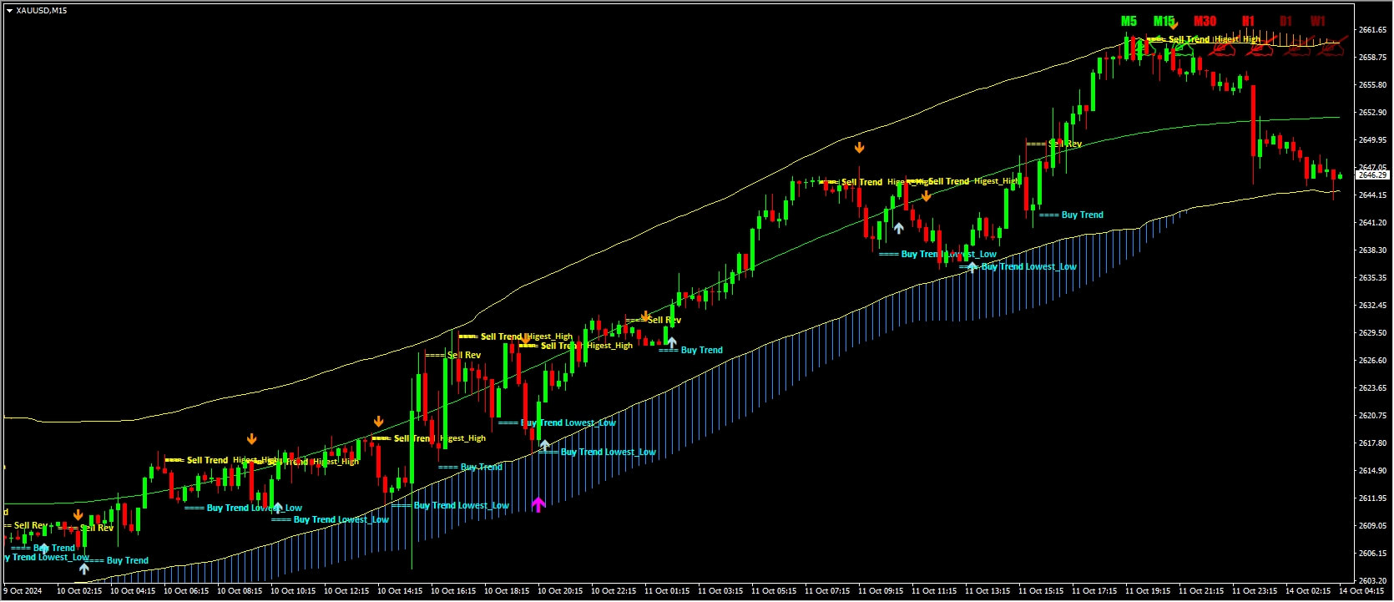Open the dropdown arrow beside XAUUSD,M15

9,11
